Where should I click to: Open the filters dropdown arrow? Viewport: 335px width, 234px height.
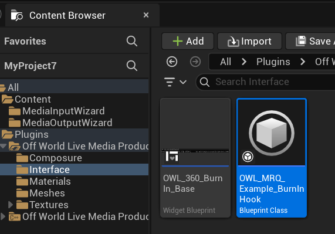(183, 82)
